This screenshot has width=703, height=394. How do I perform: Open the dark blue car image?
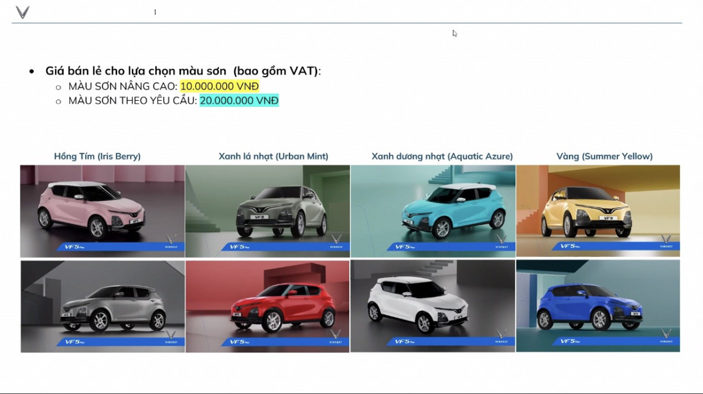(598, 306)
